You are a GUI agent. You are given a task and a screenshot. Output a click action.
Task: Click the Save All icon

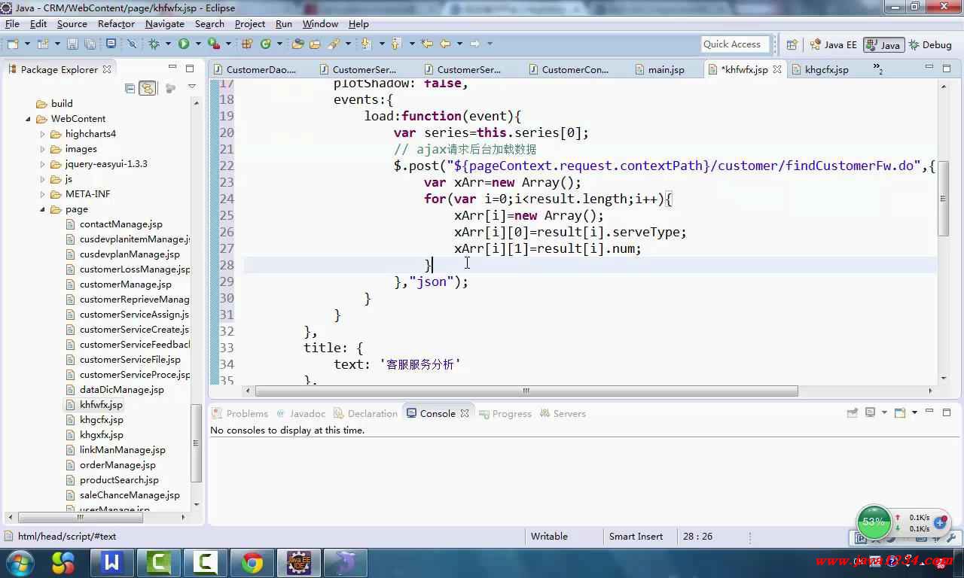[x=89, y=44]
